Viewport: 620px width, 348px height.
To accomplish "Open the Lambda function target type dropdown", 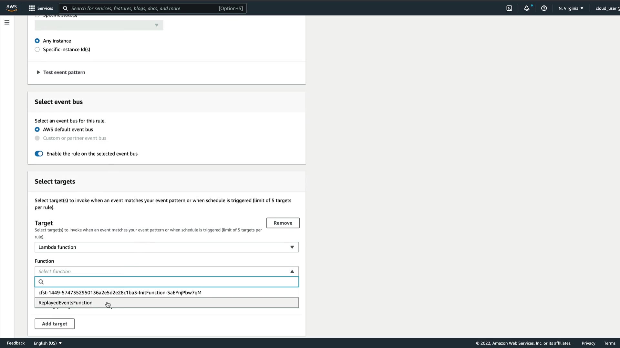I will point(166,247).
